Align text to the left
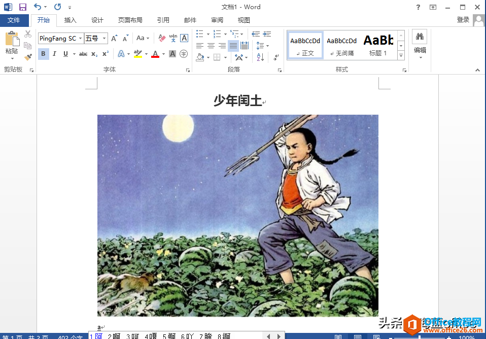 pyautogui.click(x=200, y=46)
